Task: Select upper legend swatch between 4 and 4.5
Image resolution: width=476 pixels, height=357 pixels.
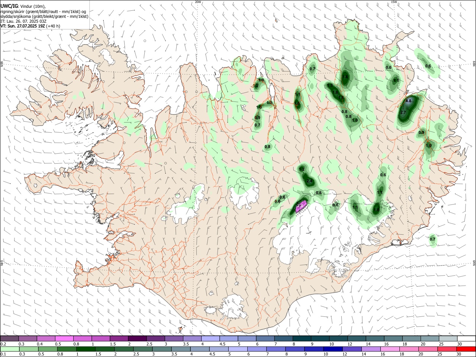Action: click(x=210, y=339)
